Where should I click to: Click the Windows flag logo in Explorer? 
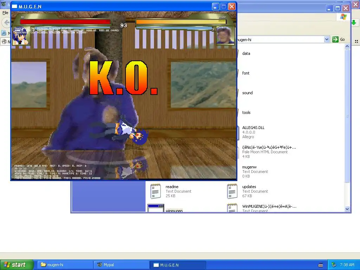343,17
